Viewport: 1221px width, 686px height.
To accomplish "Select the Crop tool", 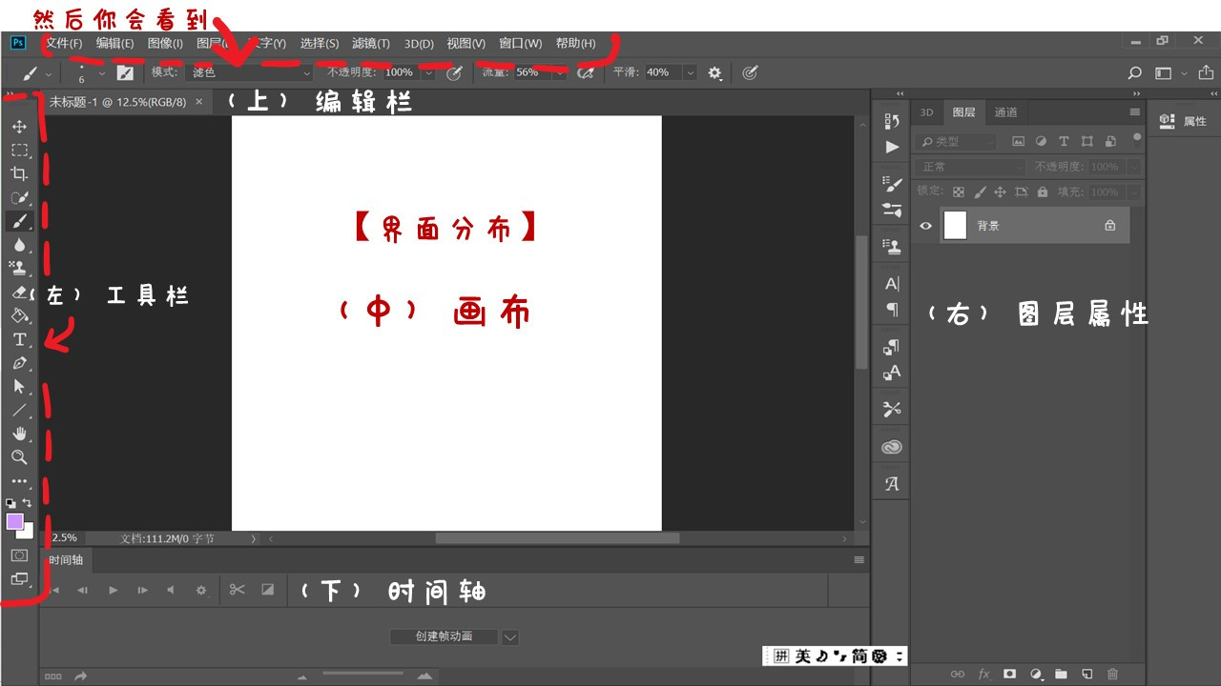I will pyautogui.click(x=19, y=173).
